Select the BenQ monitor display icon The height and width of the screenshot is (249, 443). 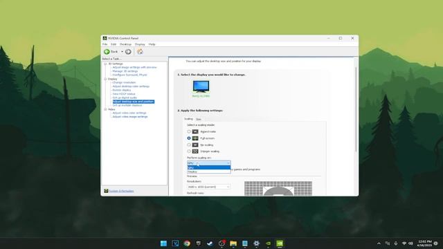[201, 86]
